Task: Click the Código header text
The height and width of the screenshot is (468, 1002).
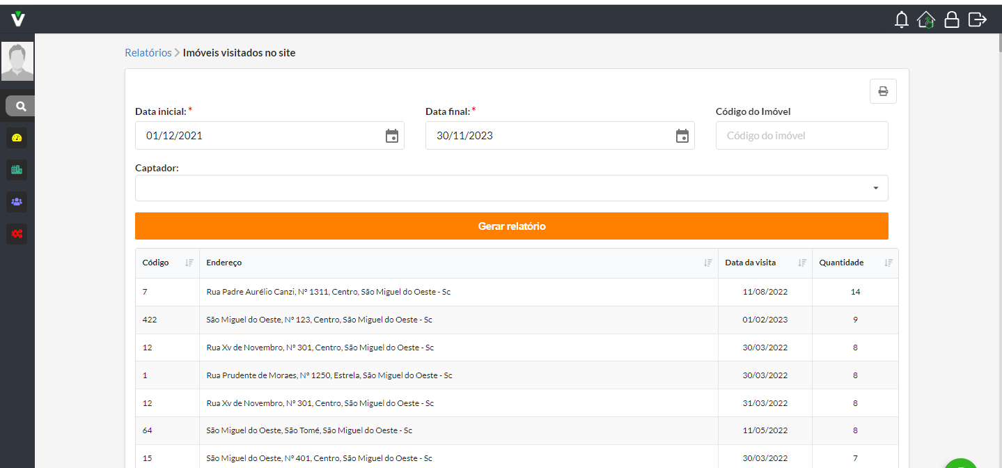Action: tap(155, 263)
